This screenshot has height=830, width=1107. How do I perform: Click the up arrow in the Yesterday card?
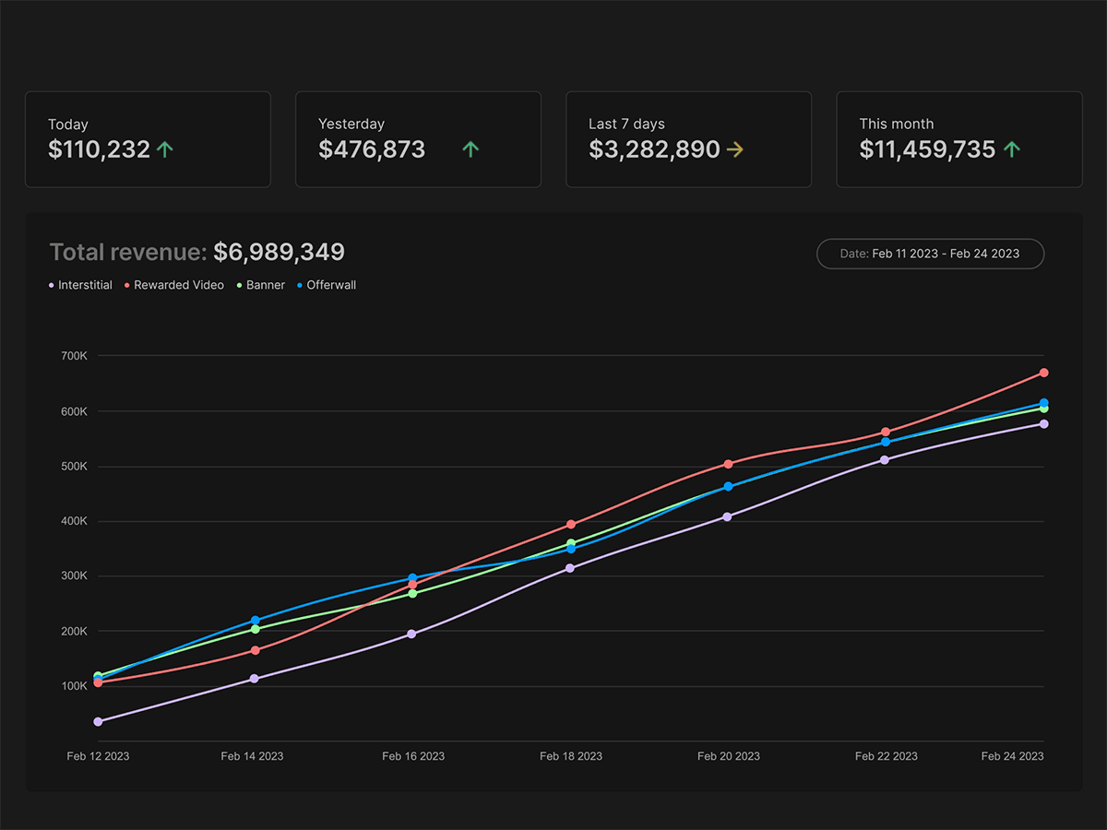[470, 149]
